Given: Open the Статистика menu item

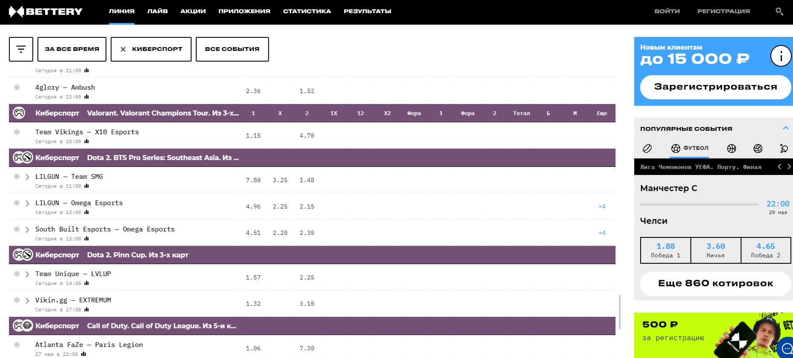Looking at the screenshot, I should tap(306, 11).
